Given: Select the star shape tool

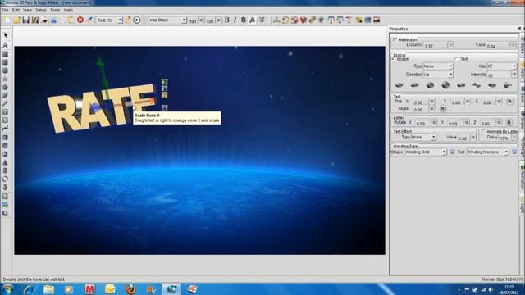Looking at the screenshot, I should (6, 79).
